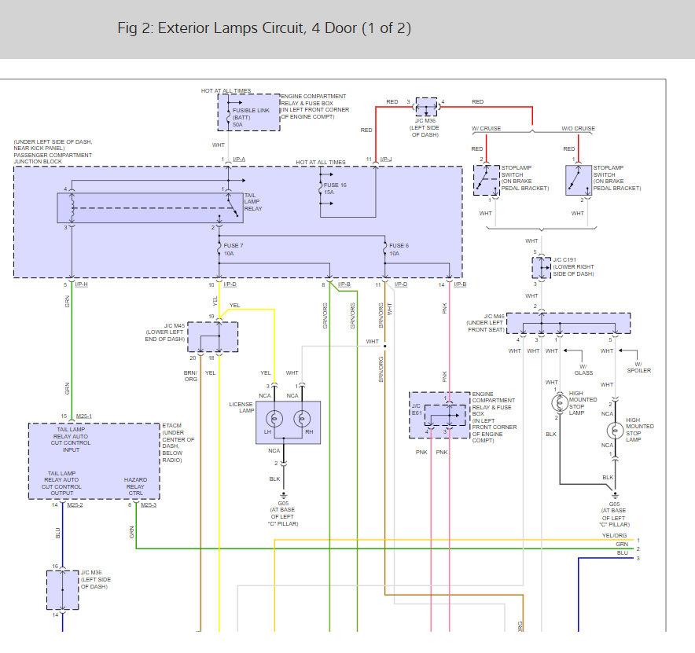Click the W/ CRUISE stoplamp switch symbol
The width and height of the screenshot is (695, 653).
[487, 180]
